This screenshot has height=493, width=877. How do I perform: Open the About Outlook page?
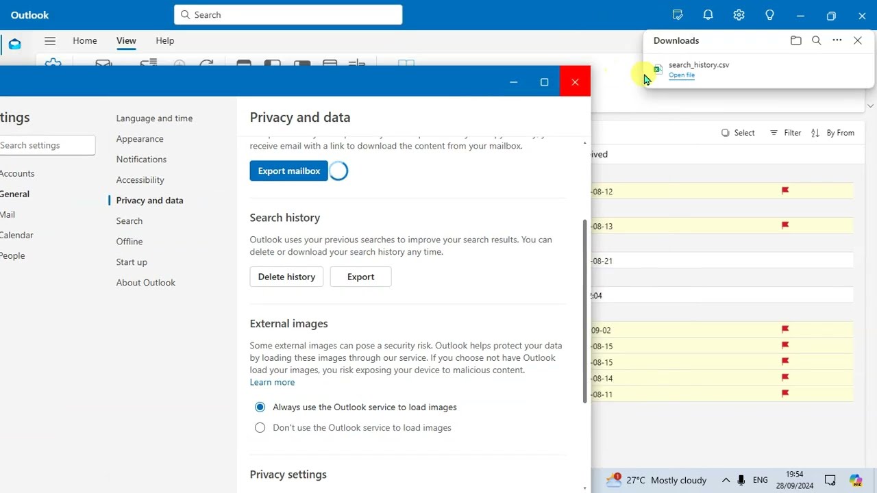pyautogui.click(x=145, y=283)
